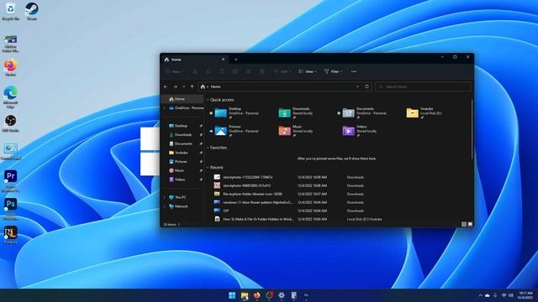Collapse the Quick access section
This screenshot has height=302, width=538.
[208, 100]
